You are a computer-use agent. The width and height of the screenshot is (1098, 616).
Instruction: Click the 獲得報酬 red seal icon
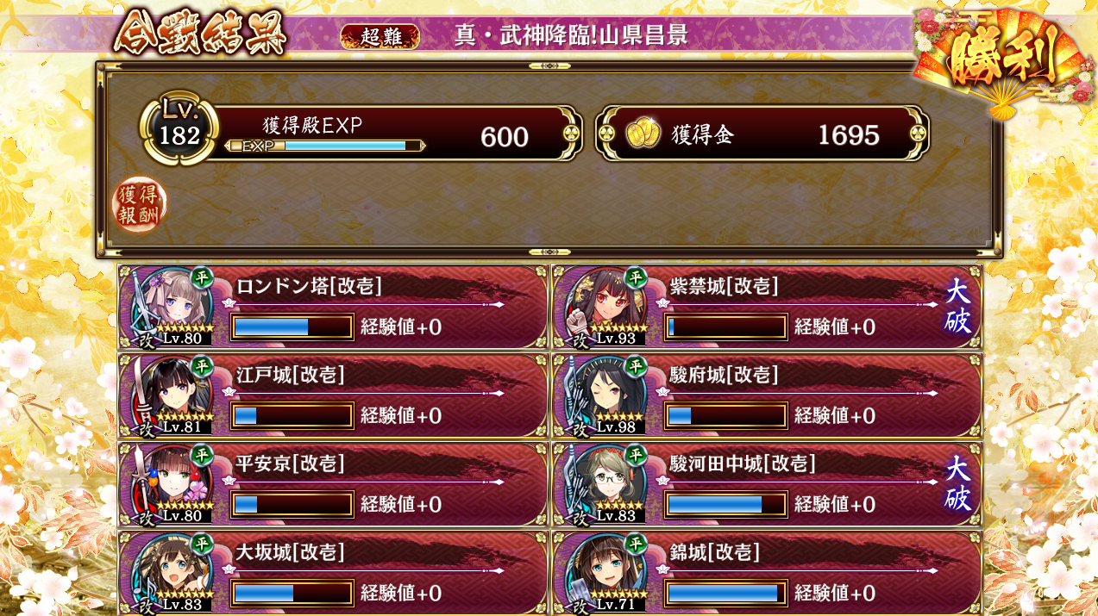[x=141, y=205]
